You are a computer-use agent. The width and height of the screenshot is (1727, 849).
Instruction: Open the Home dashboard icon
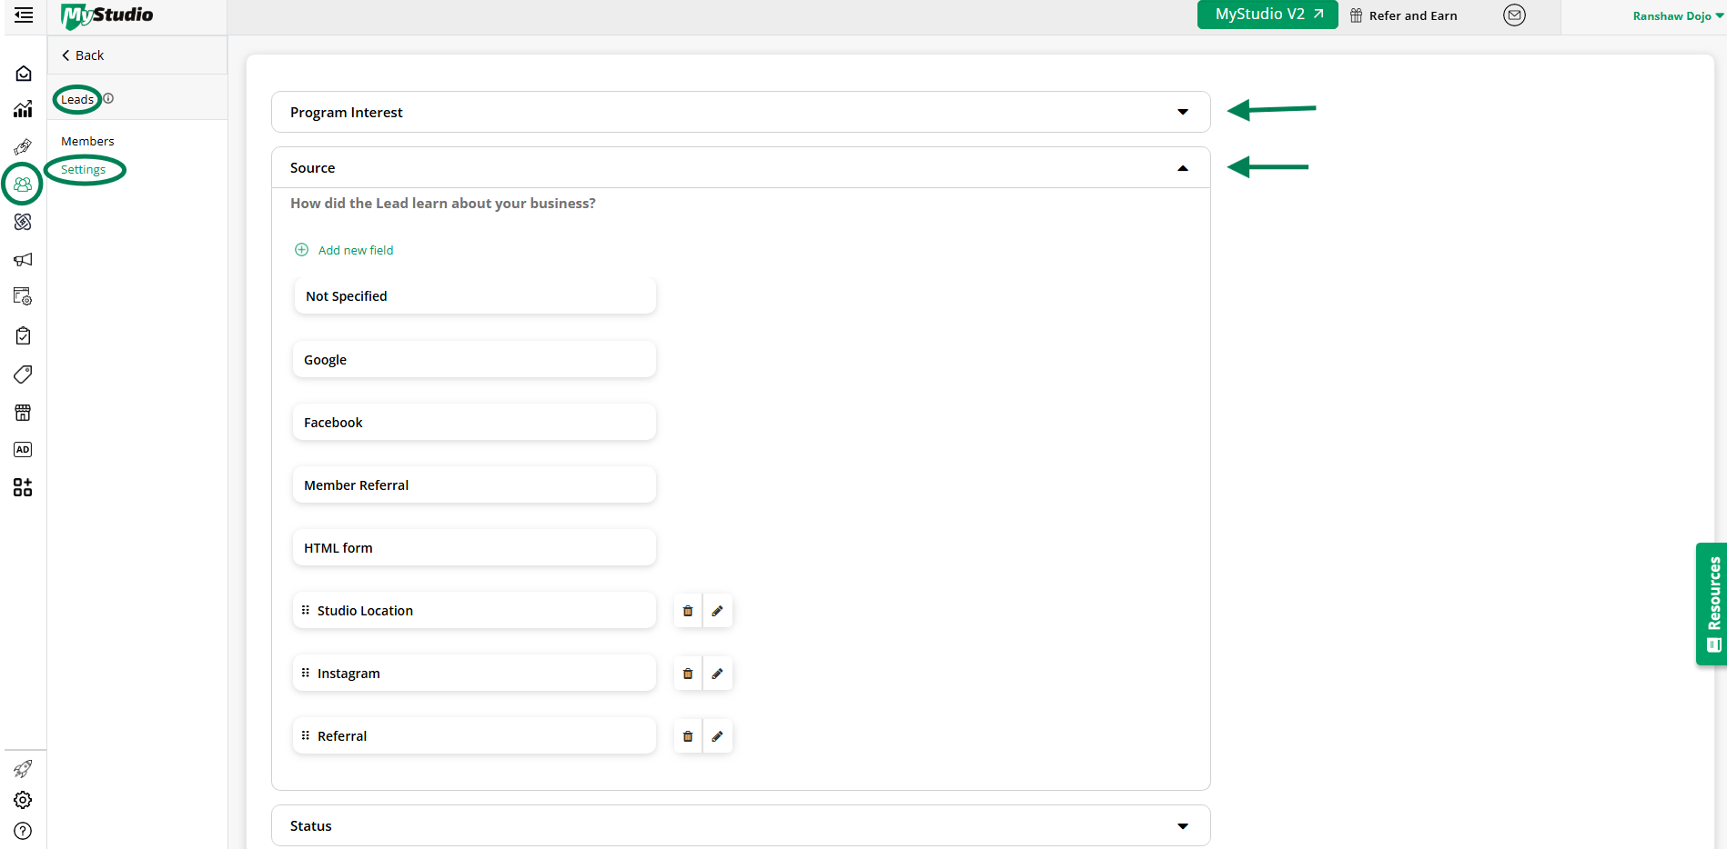24,73
